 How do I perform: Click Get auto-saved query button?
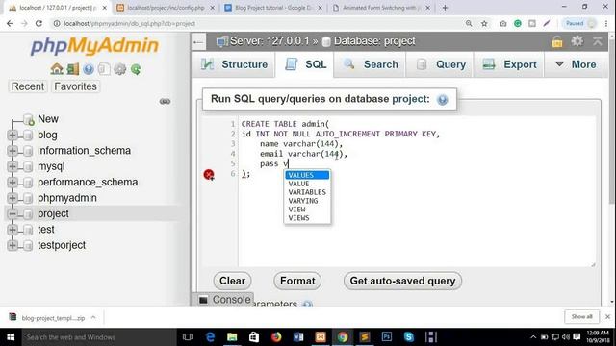(x=402, y=281)
